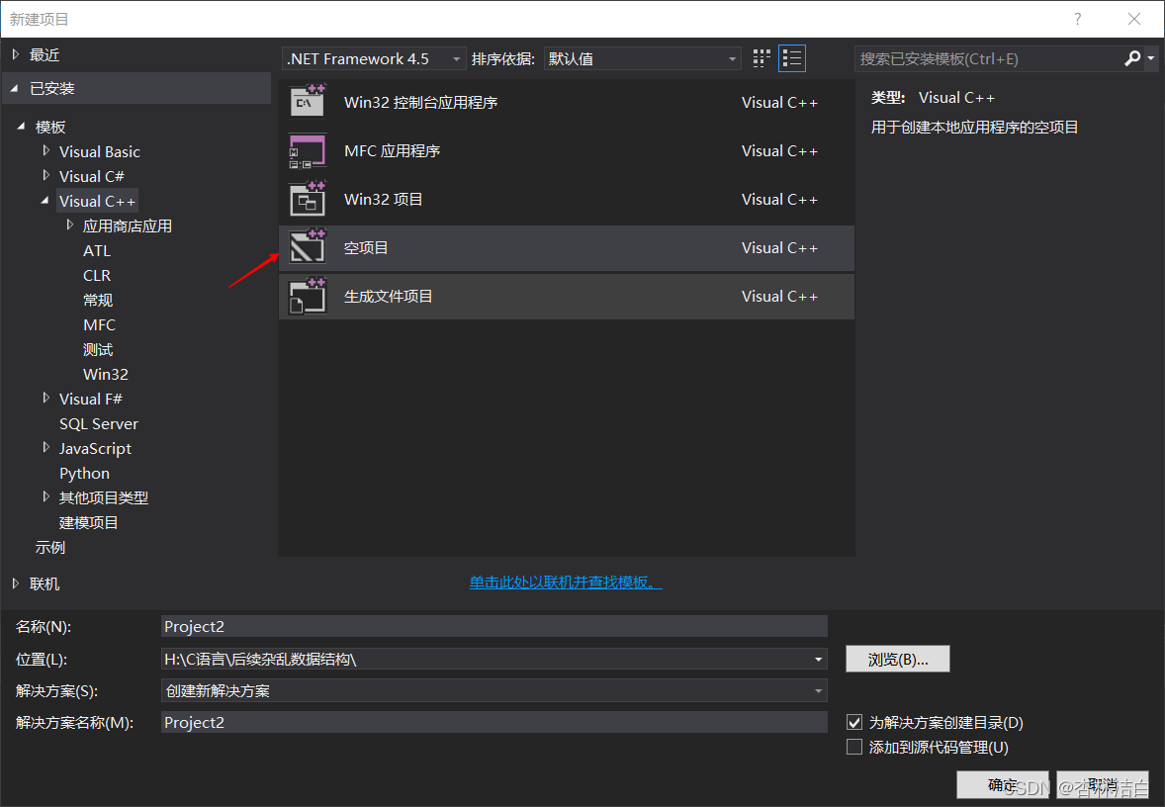Expand the Visual F# node
The width and height of the screenshot is (1165, 807).
click(x=46, y=399)
